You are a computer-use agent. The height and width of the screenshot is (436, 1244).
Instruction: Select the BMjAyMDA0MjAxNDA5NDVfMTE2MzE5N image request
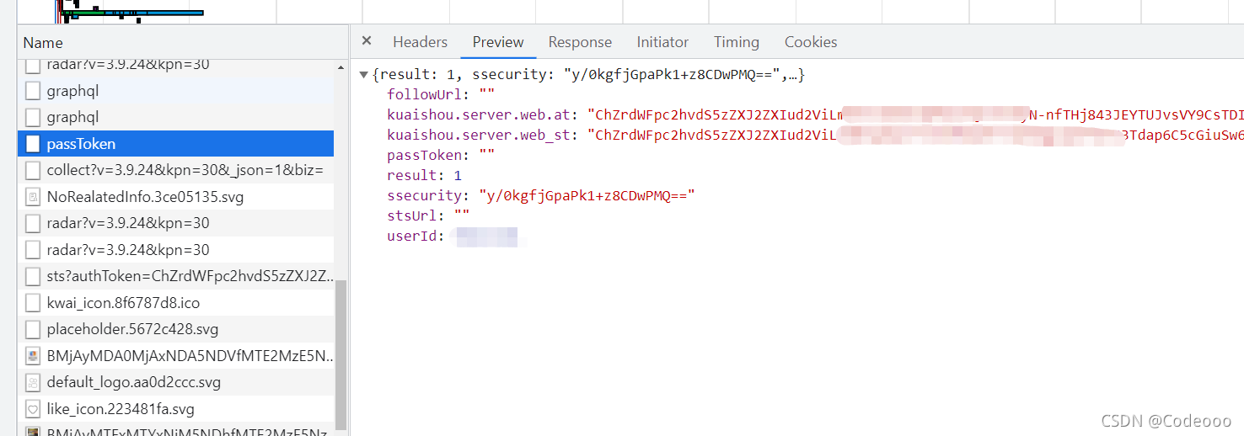tap(175, 356)
